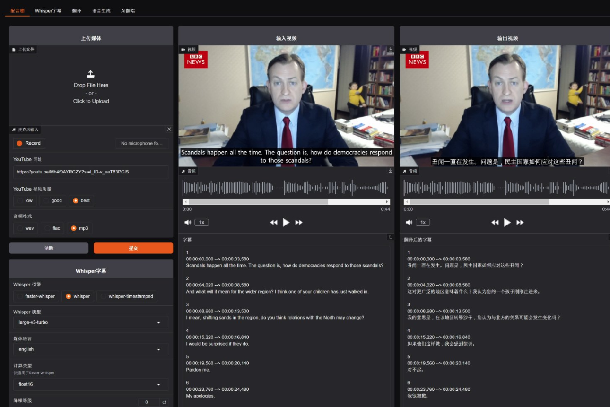Open the AI翻唱 tab
The width and height of the screenshot is (610, 407).
(128, 10)
